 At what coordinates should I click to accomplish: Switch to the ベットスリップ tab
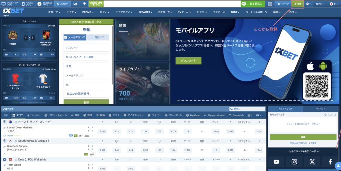click(x=285, y=109)
